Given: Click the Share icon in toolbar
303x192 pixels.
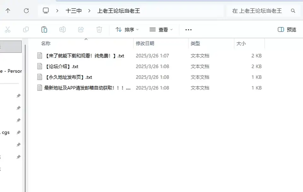Looking at the screenshot, I should [81, 30].
